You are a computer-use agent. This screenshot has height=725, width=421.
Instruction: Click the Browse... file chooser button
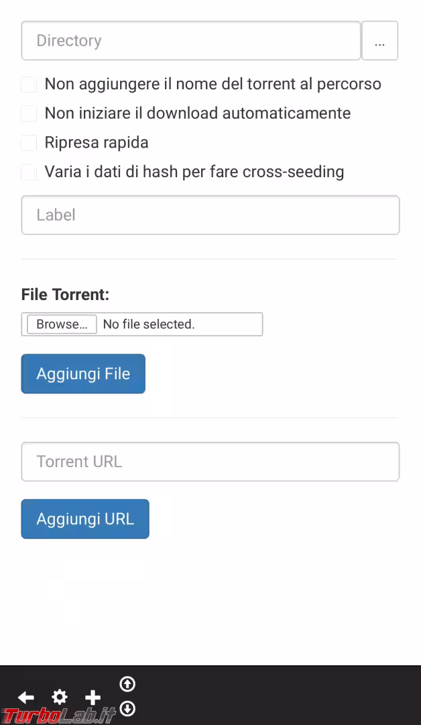pos(62,324)
